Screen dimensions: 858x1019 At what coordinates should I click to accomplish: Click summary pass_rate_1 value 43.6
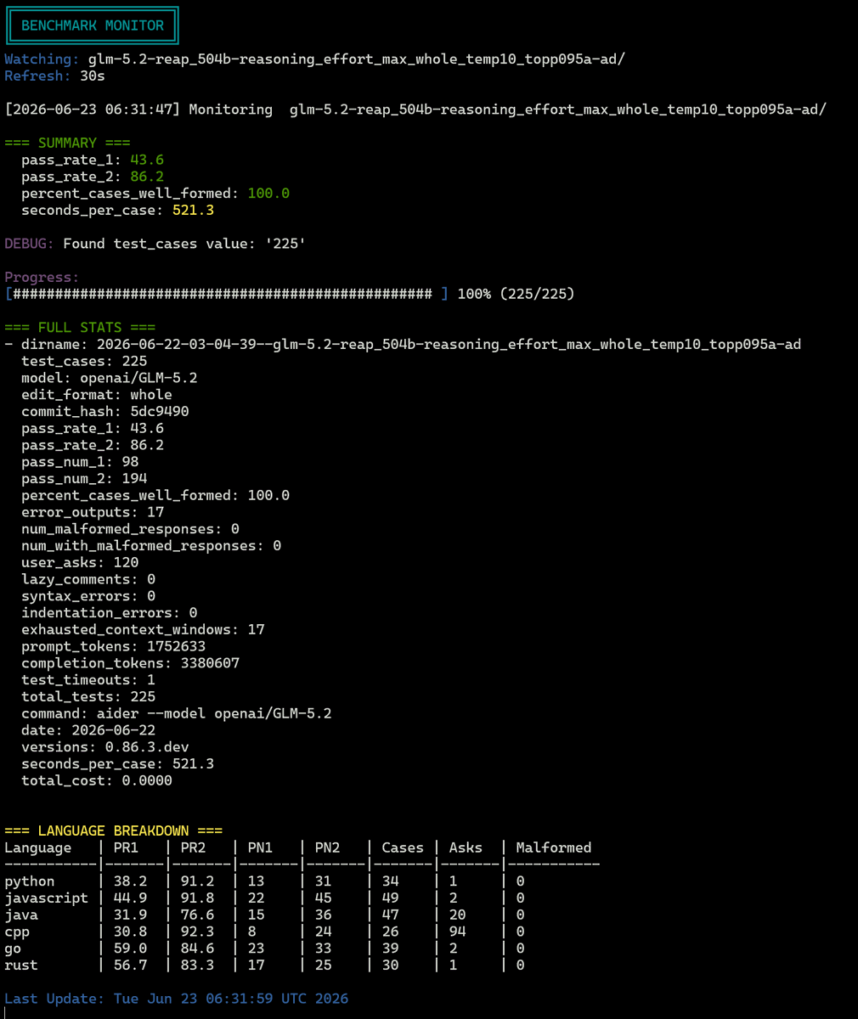(x=147, y=160)
